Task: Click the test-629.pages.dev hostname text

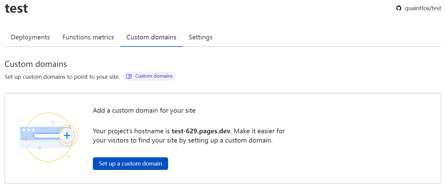Action: [201, 131]
